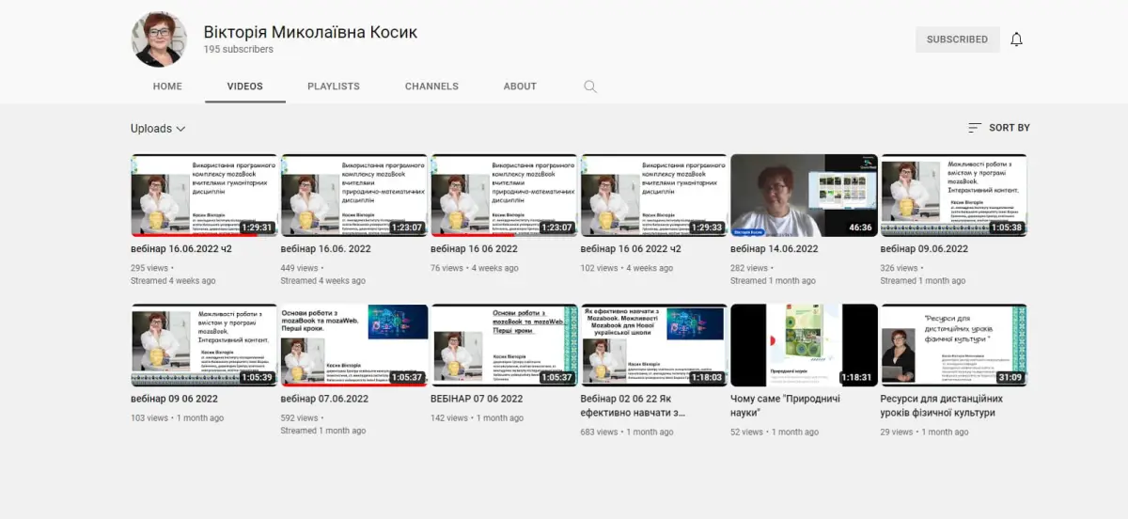Go to the CHANNELS tab
The height and width of the screenshot is (519, 1128).
pyautogui.click(x=431, y=86)
